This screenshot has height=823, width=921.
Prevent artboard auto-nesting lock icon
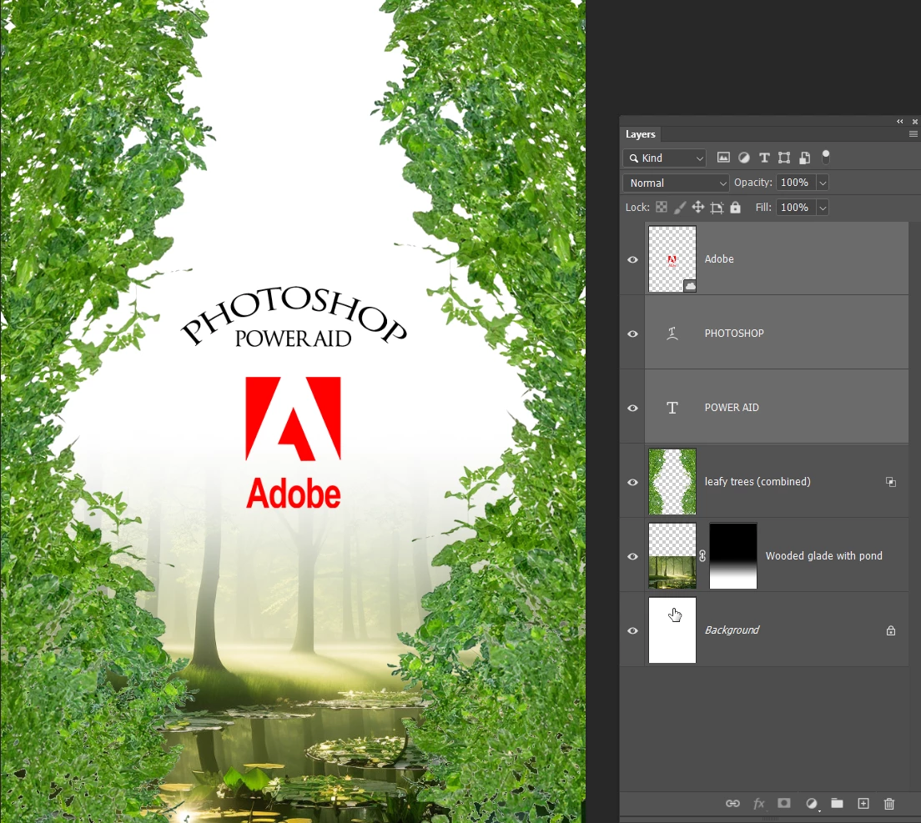pyautogui.click(x=717, y=208)
